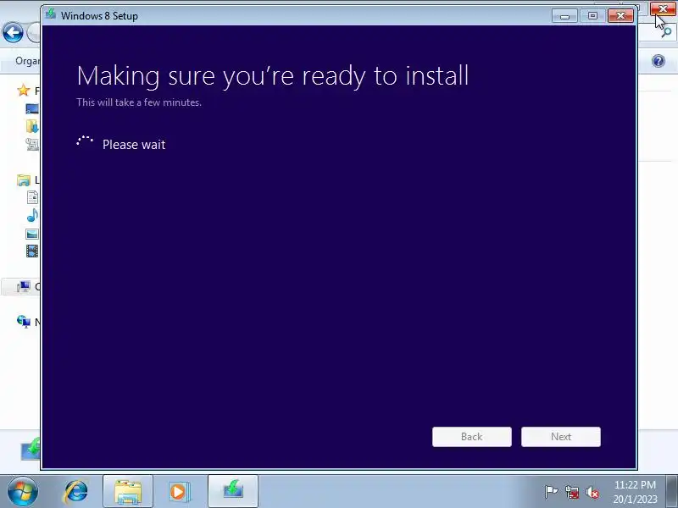Minimize the Windows 8 Setup window
The height and width of the screenshot is (508, 678).
tap(564, 16)
